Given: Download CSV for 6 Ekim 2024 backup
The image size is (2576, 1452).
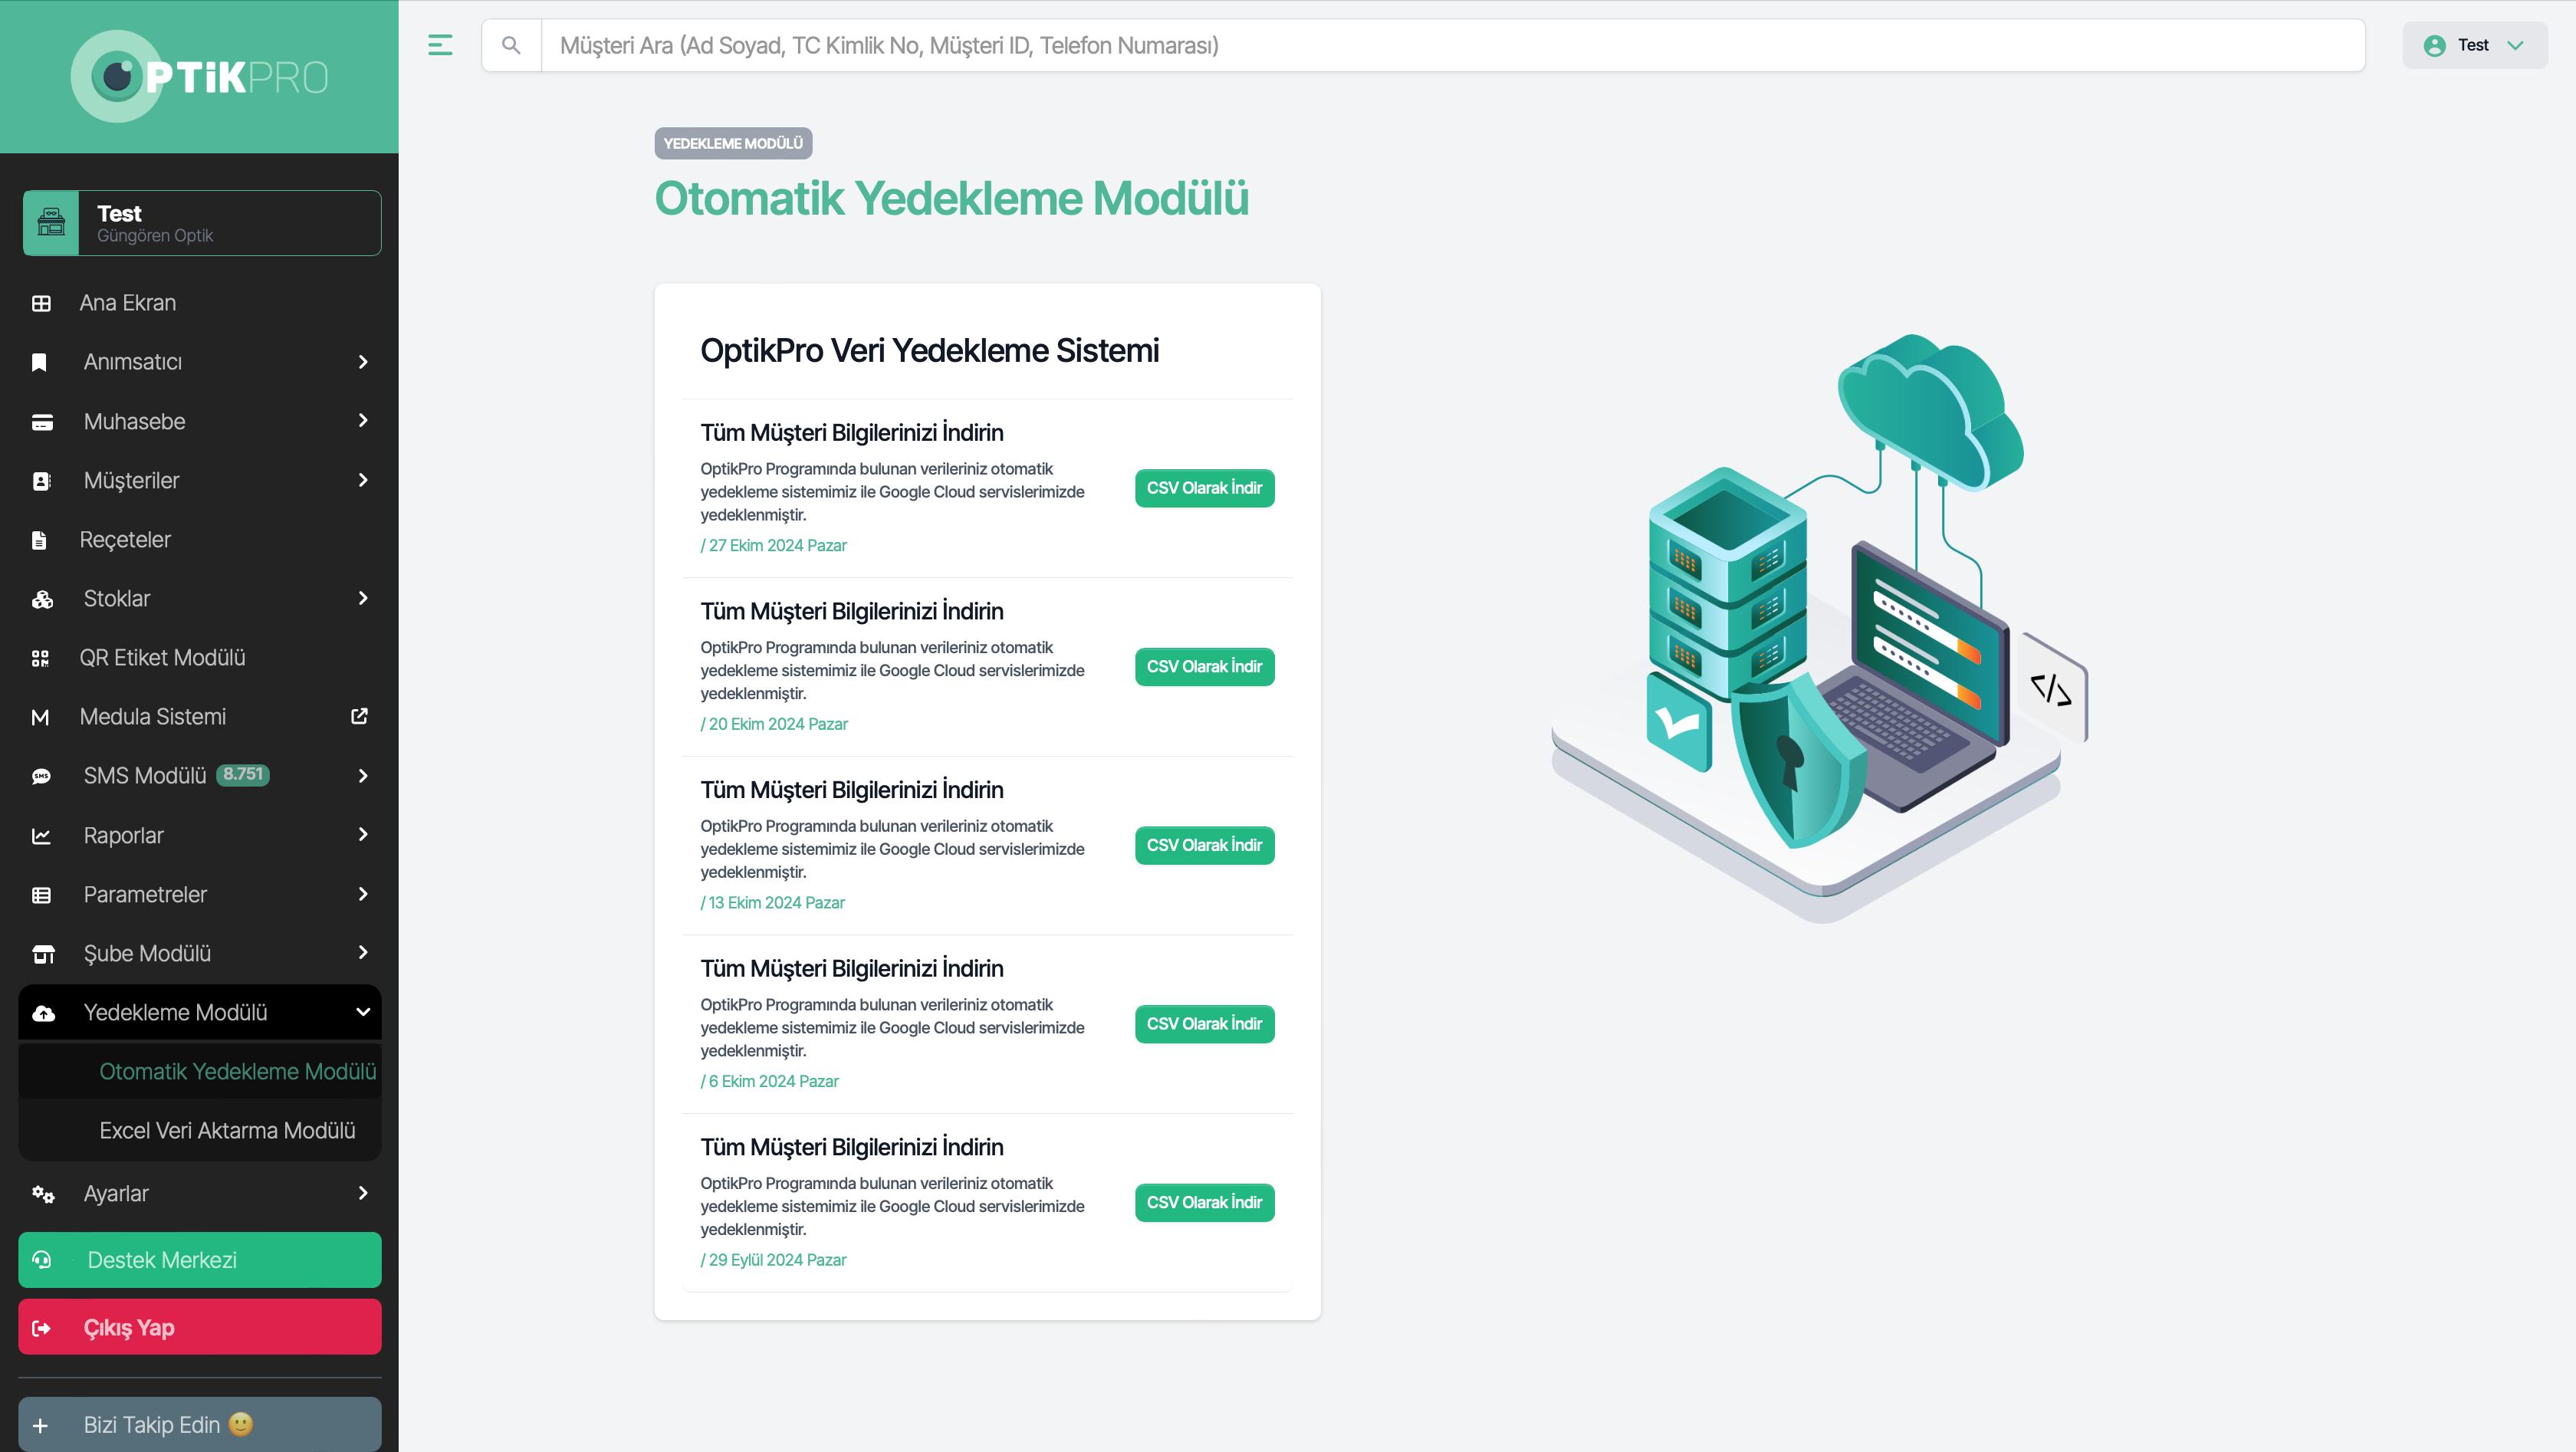Looking at the screenshot, I should 1204,1024.
